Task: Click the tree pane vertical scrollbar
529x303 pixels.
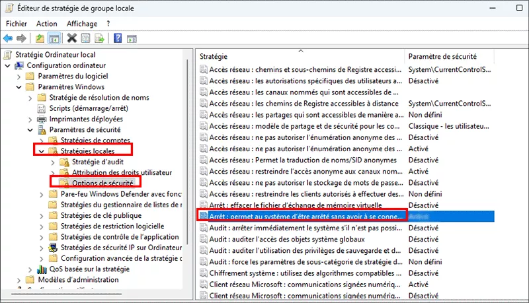Action: point(187,152)
